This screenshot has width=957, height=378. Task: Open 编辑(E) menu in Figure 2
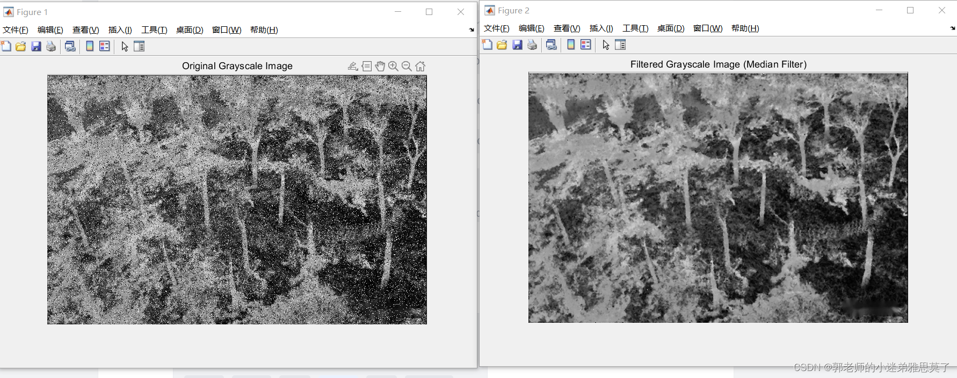click(x=532, y=28)
